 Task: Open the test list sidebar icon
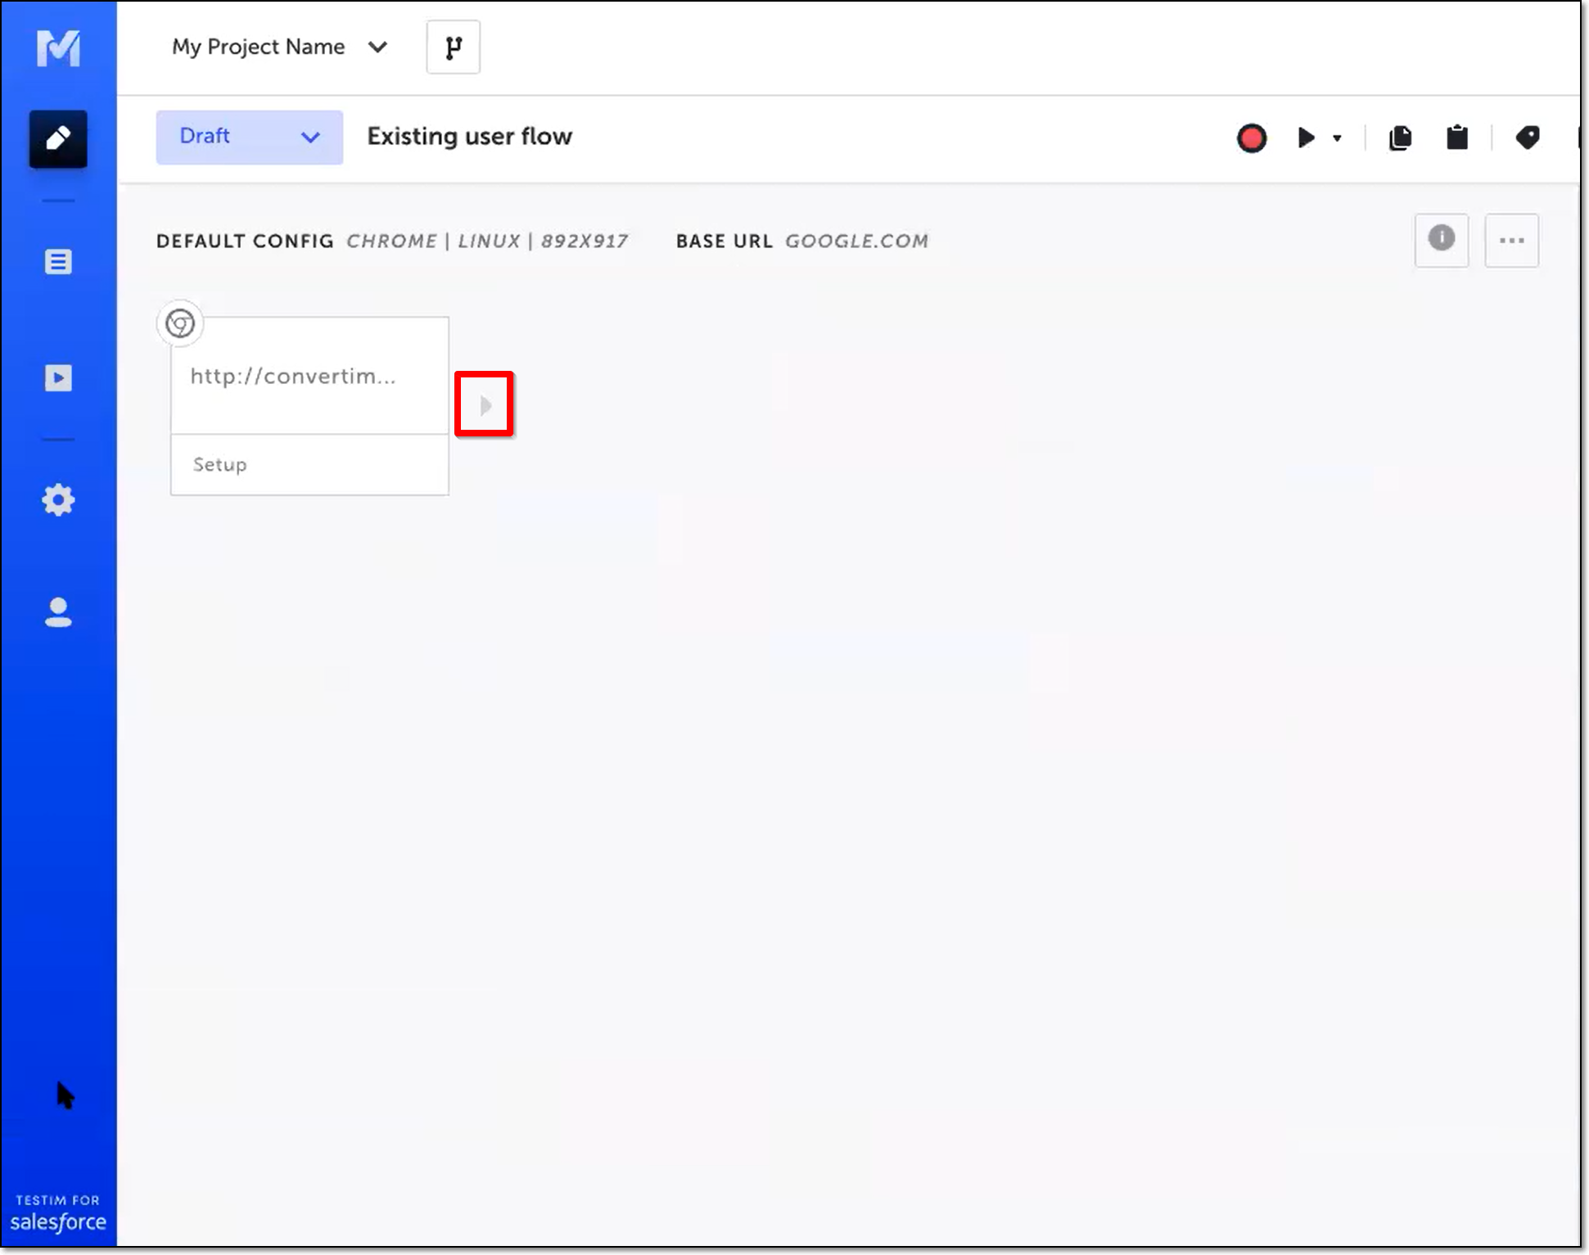pos(58,262)
